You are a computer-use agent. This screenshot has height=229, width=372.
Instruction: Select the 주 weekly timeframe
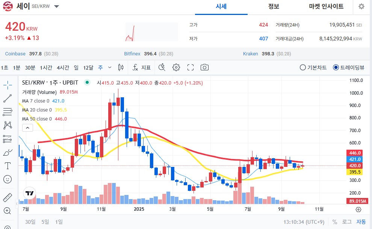point(101,68)
